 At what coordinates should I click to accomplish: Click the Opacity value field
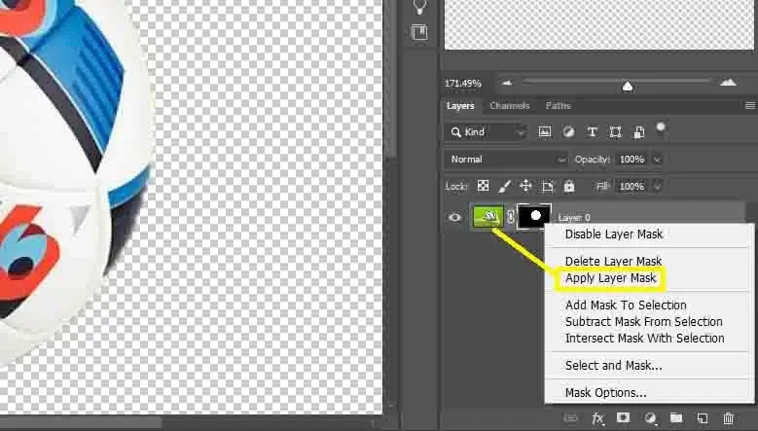click(632, 160)
